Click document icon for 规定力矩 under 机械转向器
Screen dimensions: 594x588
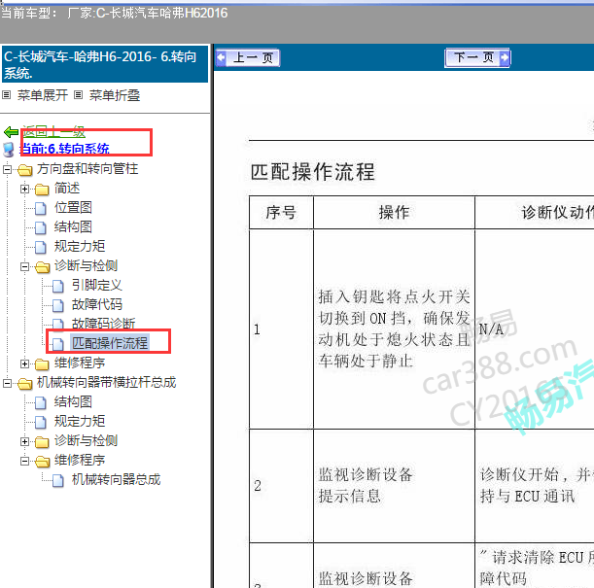pos(41,422)
